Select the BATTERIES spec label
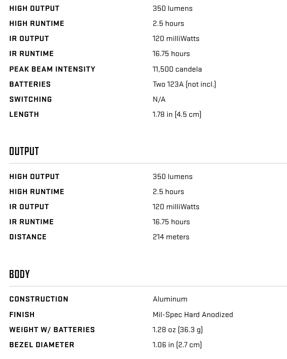Image resolution: width=287 pixels, height=359 pixels. click(30, 84)
